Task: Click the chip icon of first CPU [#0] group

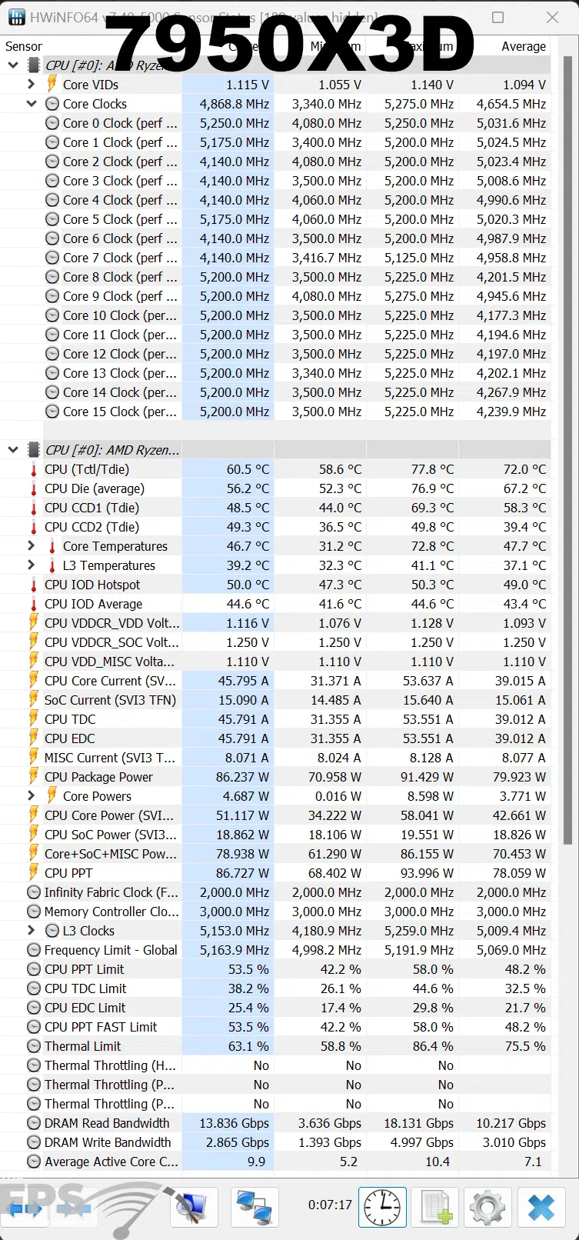Action: pyautogui.click(x=34, y=65)
